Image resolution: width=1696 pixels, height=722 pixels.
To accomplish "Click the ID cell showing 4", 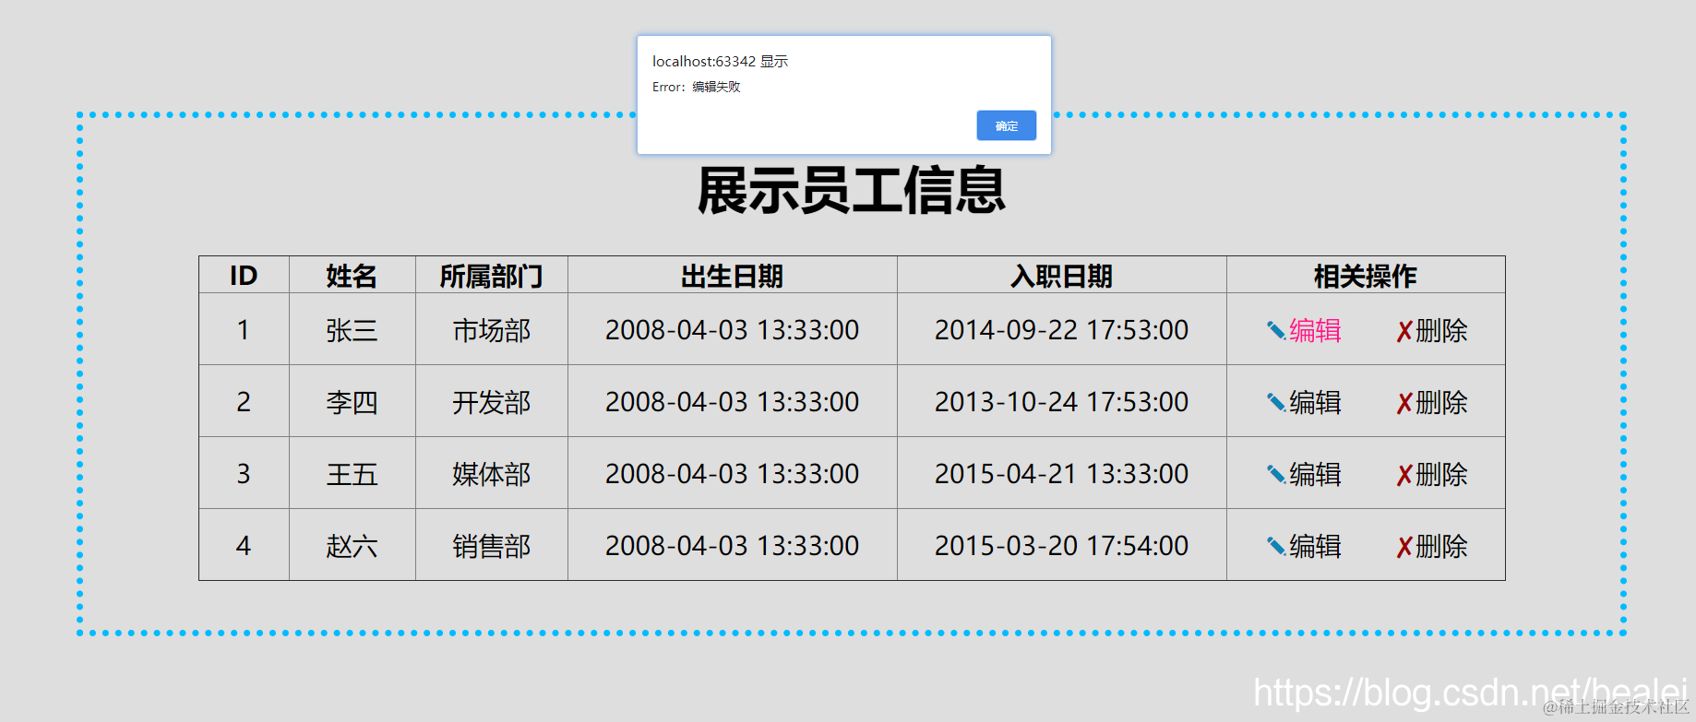I will pyautogui.click(x=244, y=545).
